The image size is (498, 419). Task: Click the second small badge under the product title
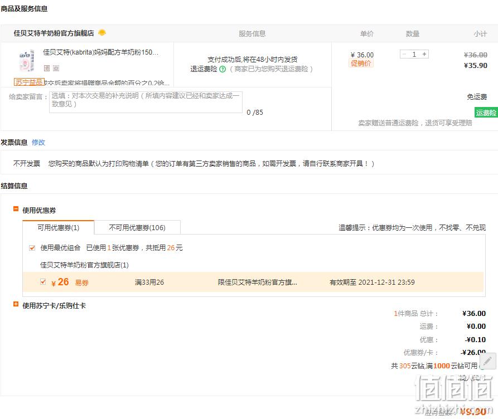pyautogui.click(x=56, y=68)
